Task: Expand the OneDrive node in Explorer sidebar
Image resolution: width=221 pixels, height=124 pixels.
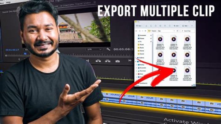Action: pos(136,58)
